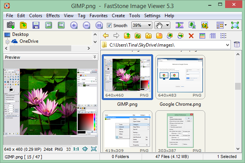Image resolution: width=245 pixels, height=163 pixels.
Task: Expand the folder path address dropdown
Action: [x=227, y=45]
